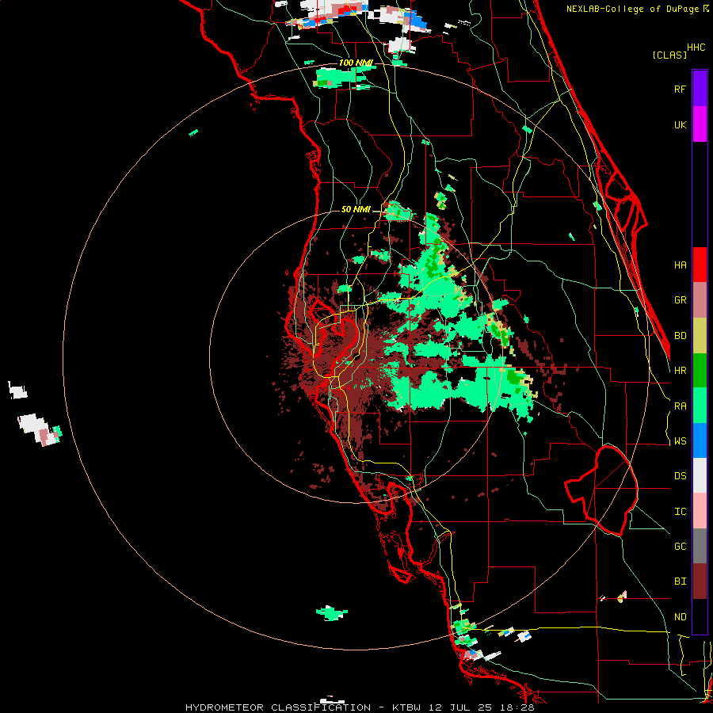Click the 12 JUL 25 date text

(463, 707)
